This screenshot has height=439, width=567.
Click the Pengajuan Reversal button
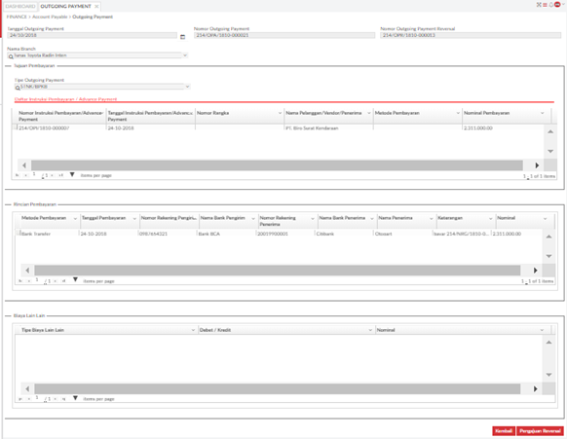tap(540, 430)
